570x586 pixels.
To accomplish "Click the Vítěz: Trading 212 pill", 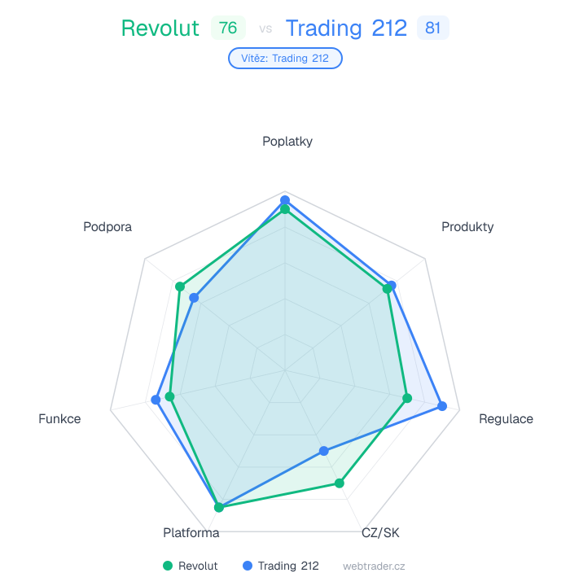I will 285,59.
